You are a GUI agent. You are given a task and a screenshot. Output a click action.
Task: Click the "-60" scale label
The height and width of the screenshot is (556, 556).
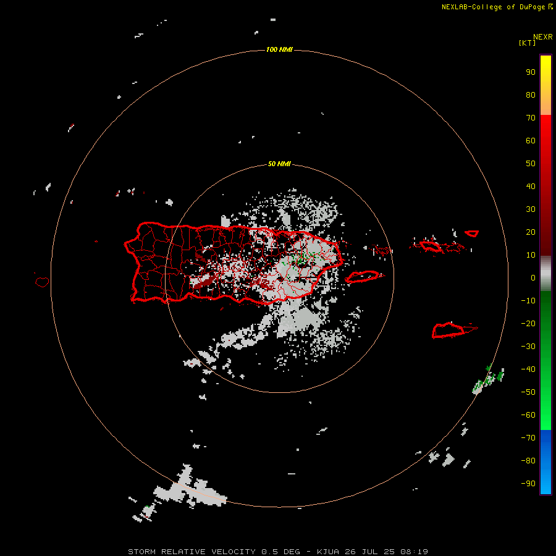point(528,415)
